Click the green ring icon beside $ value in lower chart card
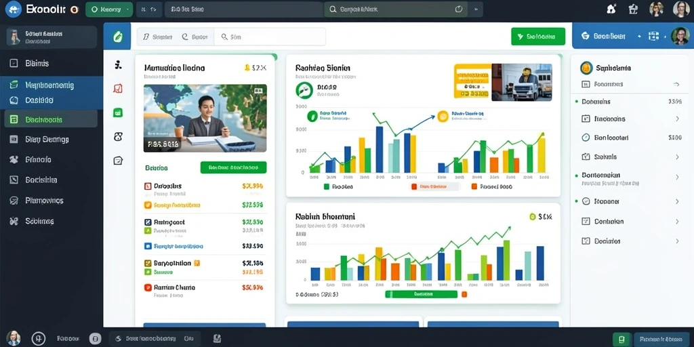 click(533, 216)
